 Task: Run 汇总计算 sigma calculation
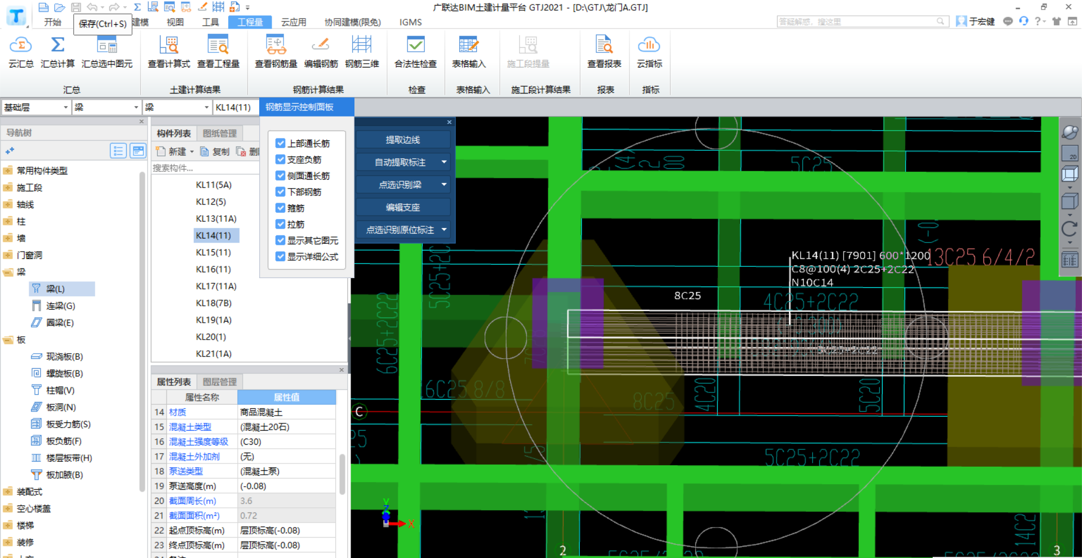[x=57, y=52]
